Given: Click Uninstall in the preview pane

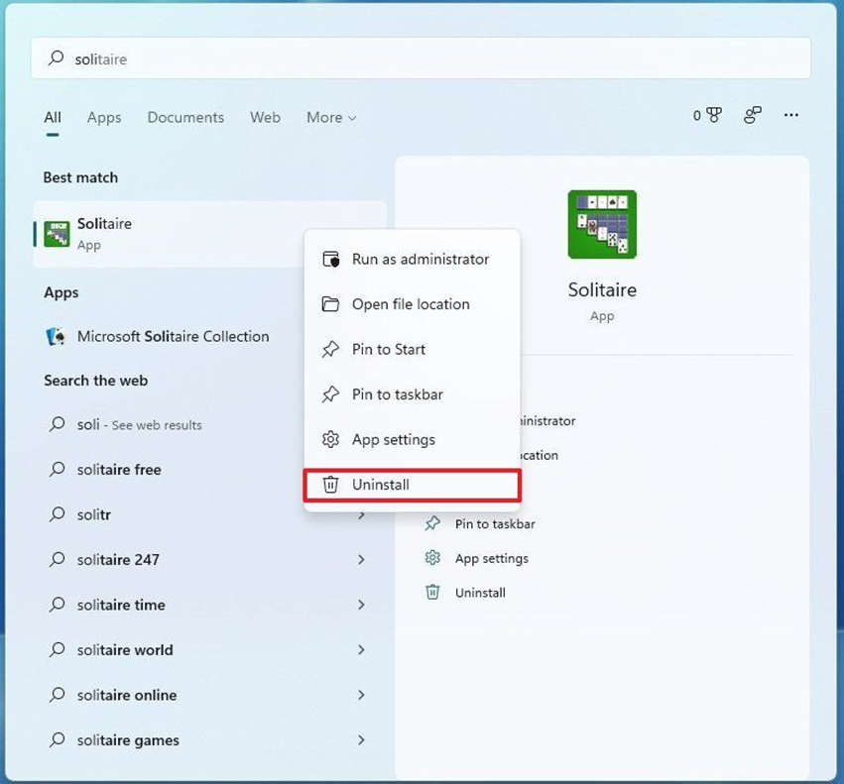Looking at the screenshot, I should pos(480,593).
